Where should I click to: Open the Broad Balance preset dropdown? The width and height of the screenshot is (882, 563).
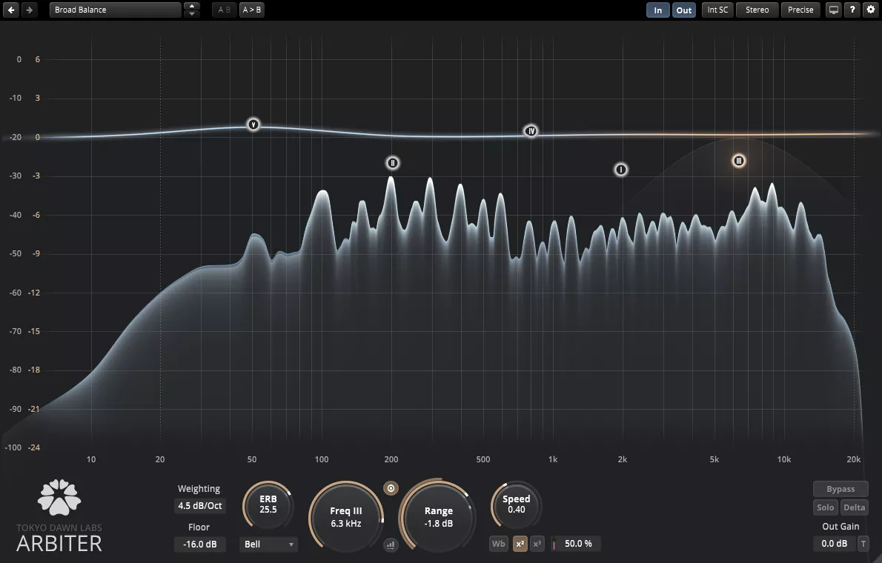pos(115,10)
